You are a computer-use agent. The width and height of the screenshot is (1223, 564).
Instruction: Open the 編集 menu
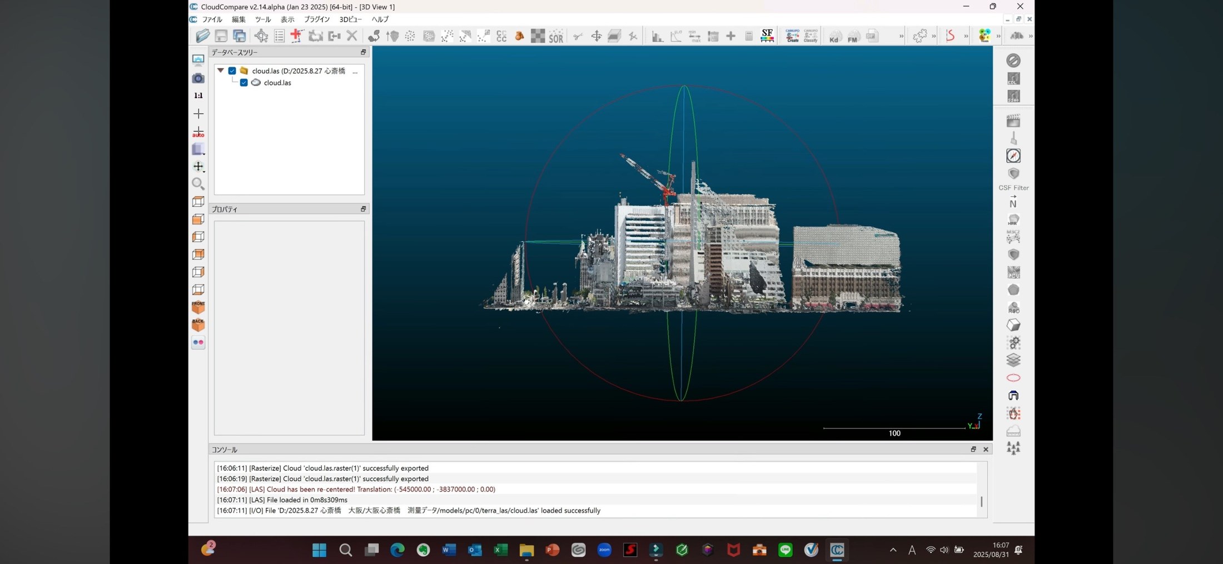coord(238,19)
